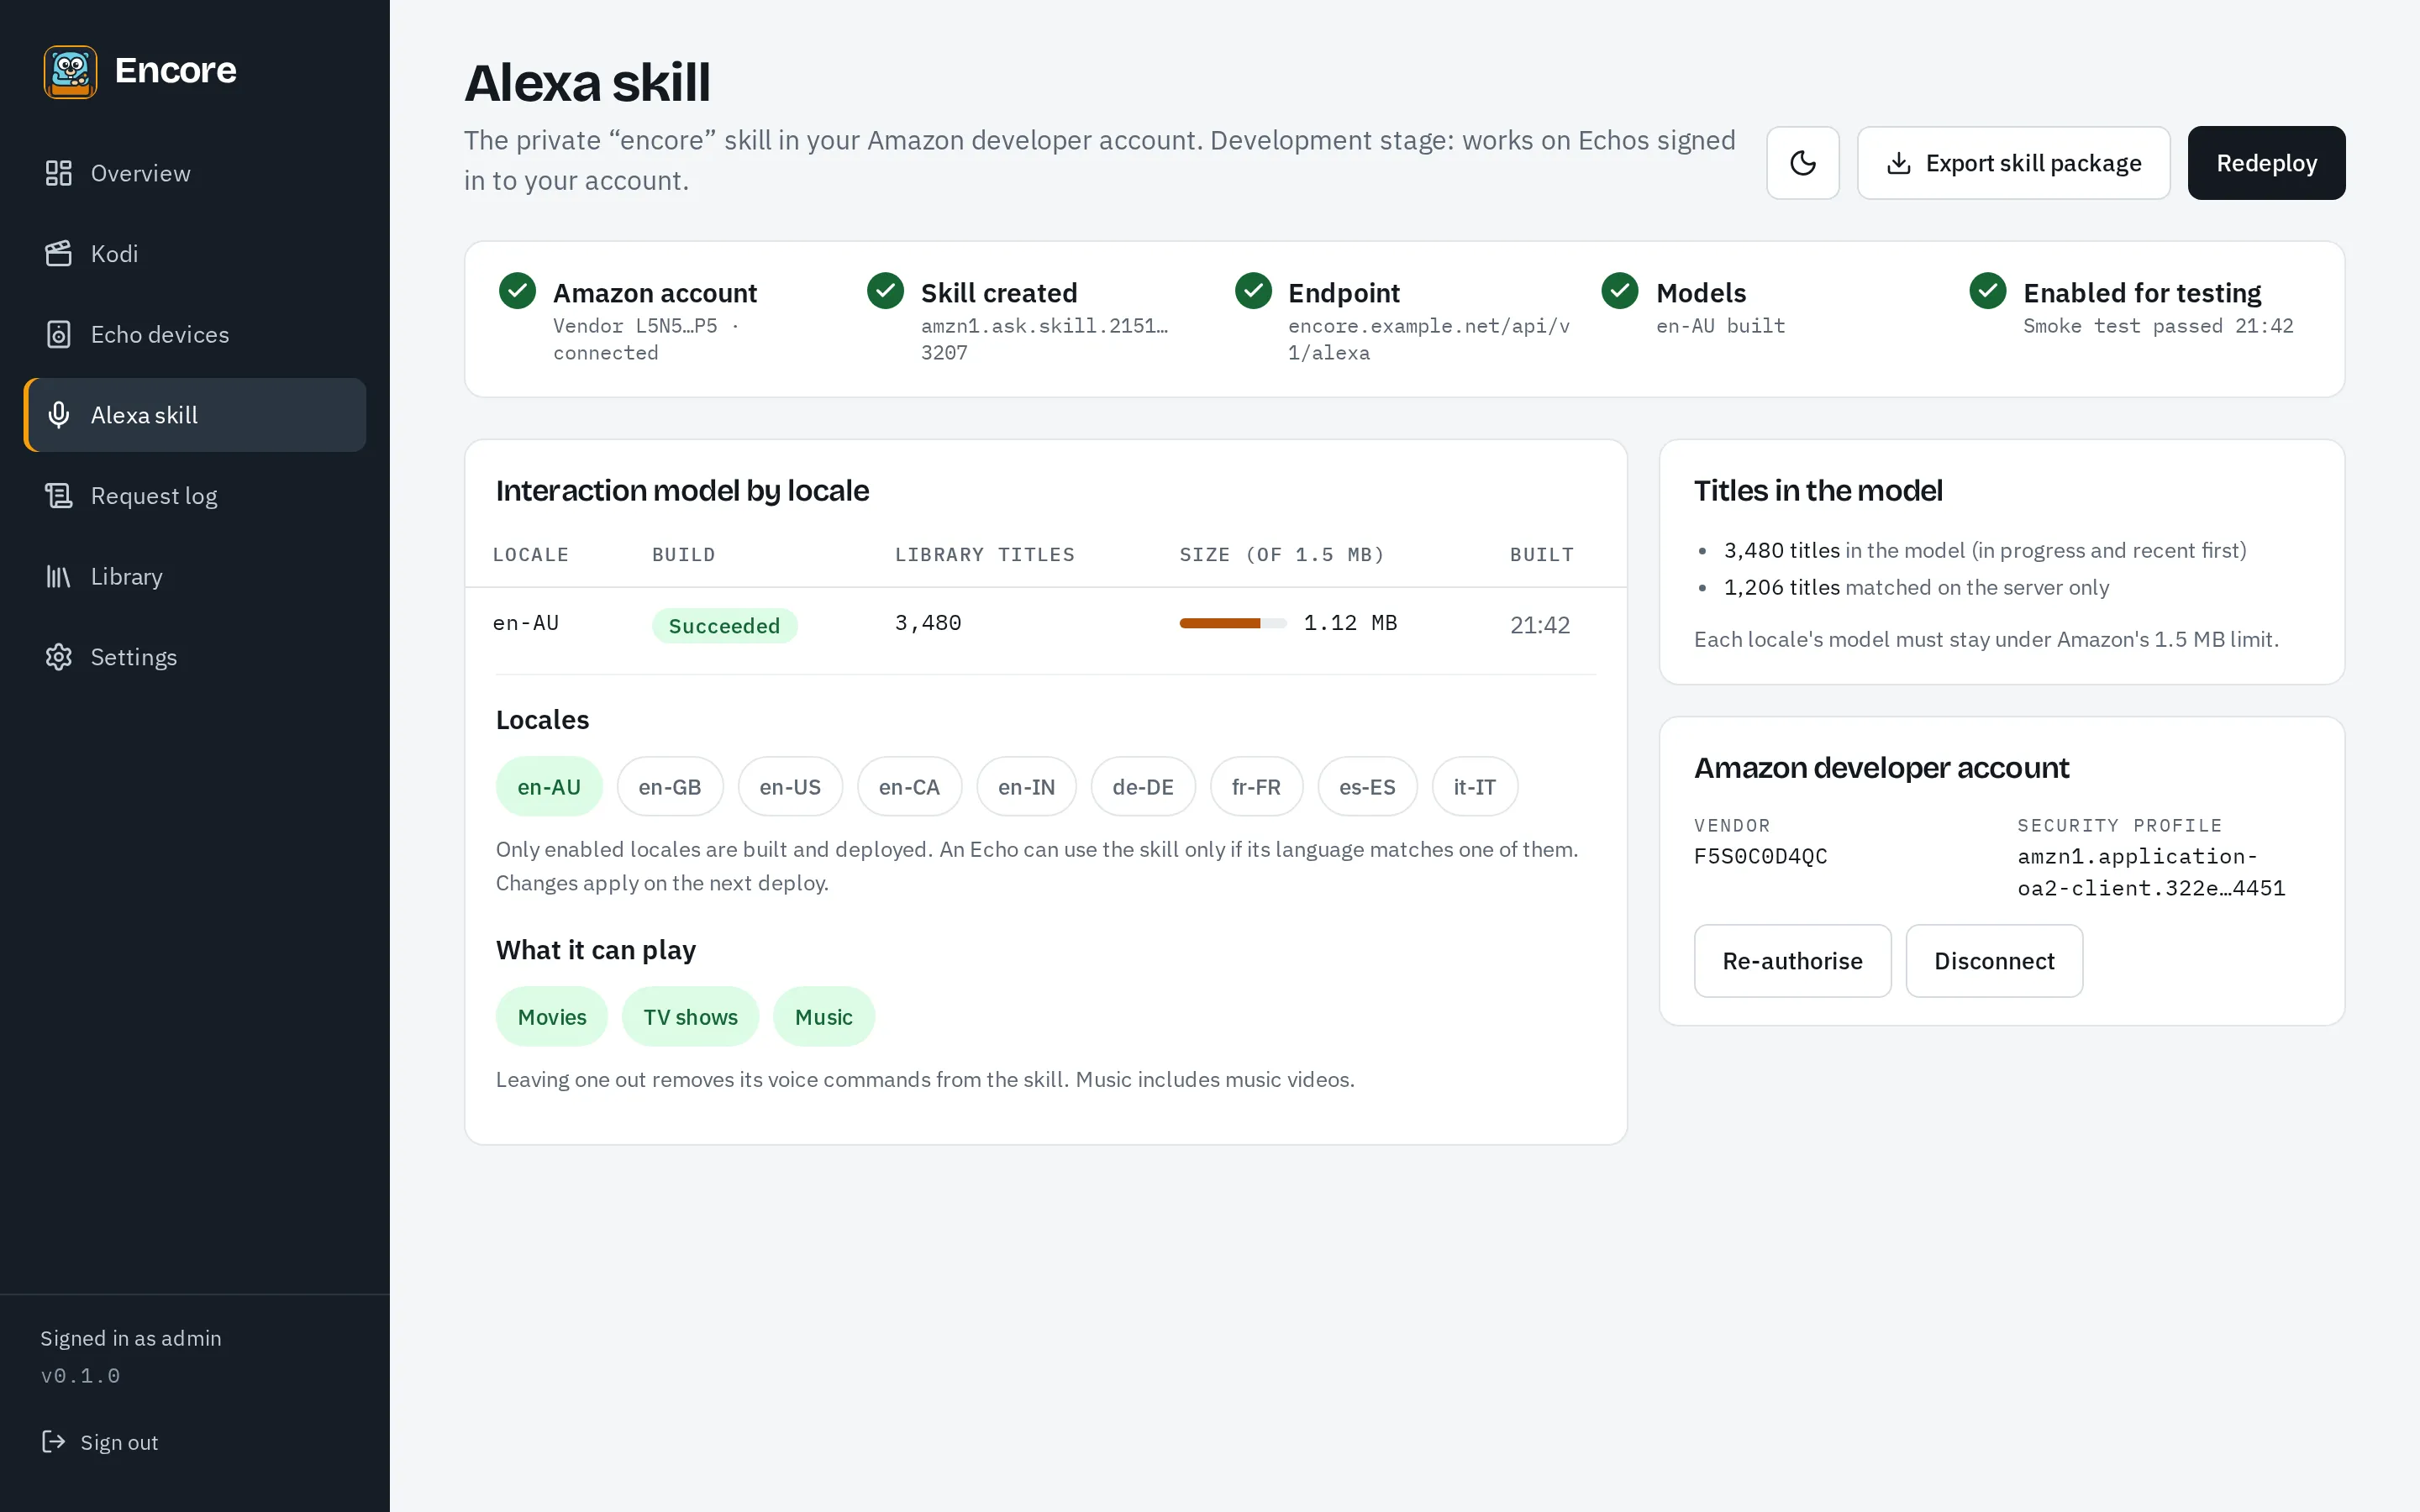Open Echo devices in the sidebar
Screen dimensions: 2420x1512
tap(195, 334)
